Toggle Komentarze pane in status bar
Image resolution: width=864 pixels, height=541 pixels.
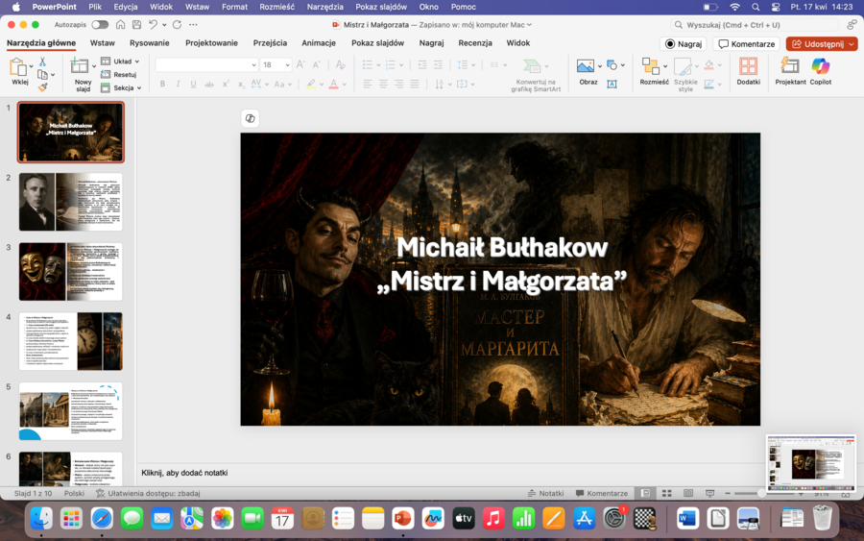pyautogui.click(x=600, y=493)
